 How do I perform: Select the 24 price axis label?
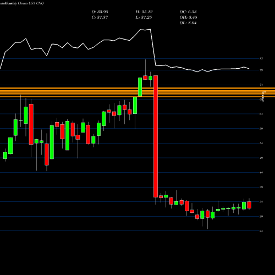(261, 231)
